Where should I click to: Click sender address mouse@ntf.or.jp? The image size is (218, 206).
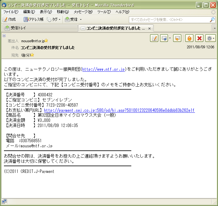tap(33, 41)
